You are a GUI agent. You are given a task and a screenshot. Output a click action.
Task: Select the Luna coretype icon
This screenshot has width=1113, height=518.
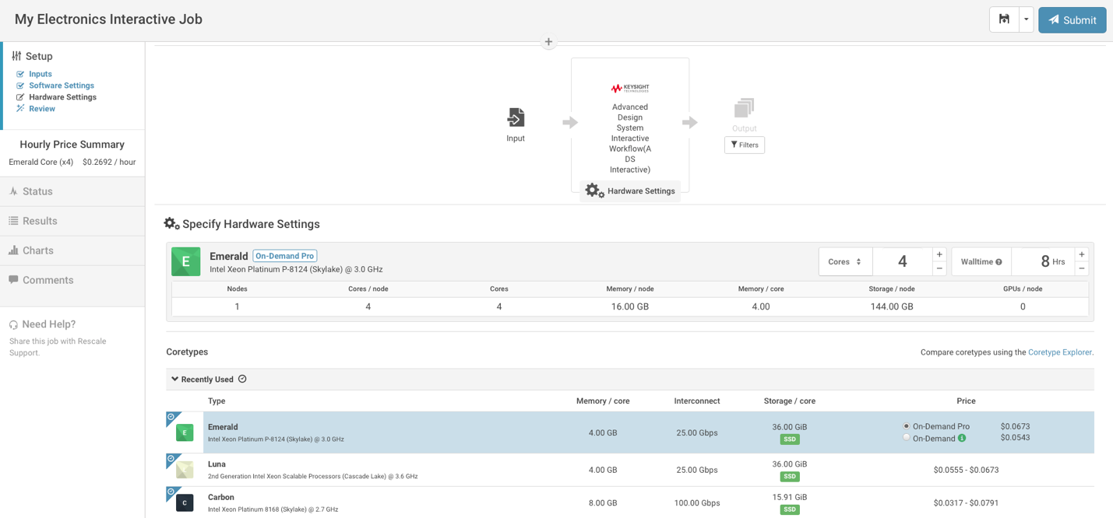[x=185, y=470]
